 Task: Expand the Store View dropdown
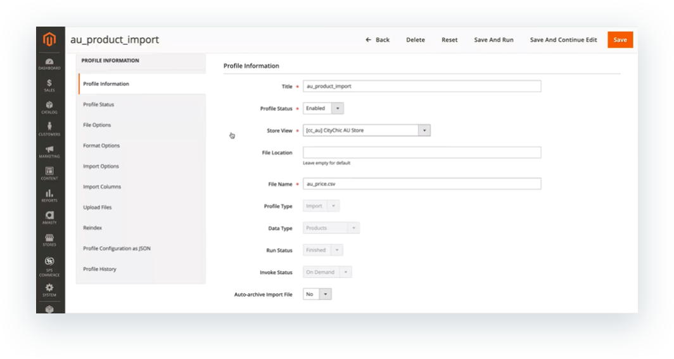coord(367,130)
